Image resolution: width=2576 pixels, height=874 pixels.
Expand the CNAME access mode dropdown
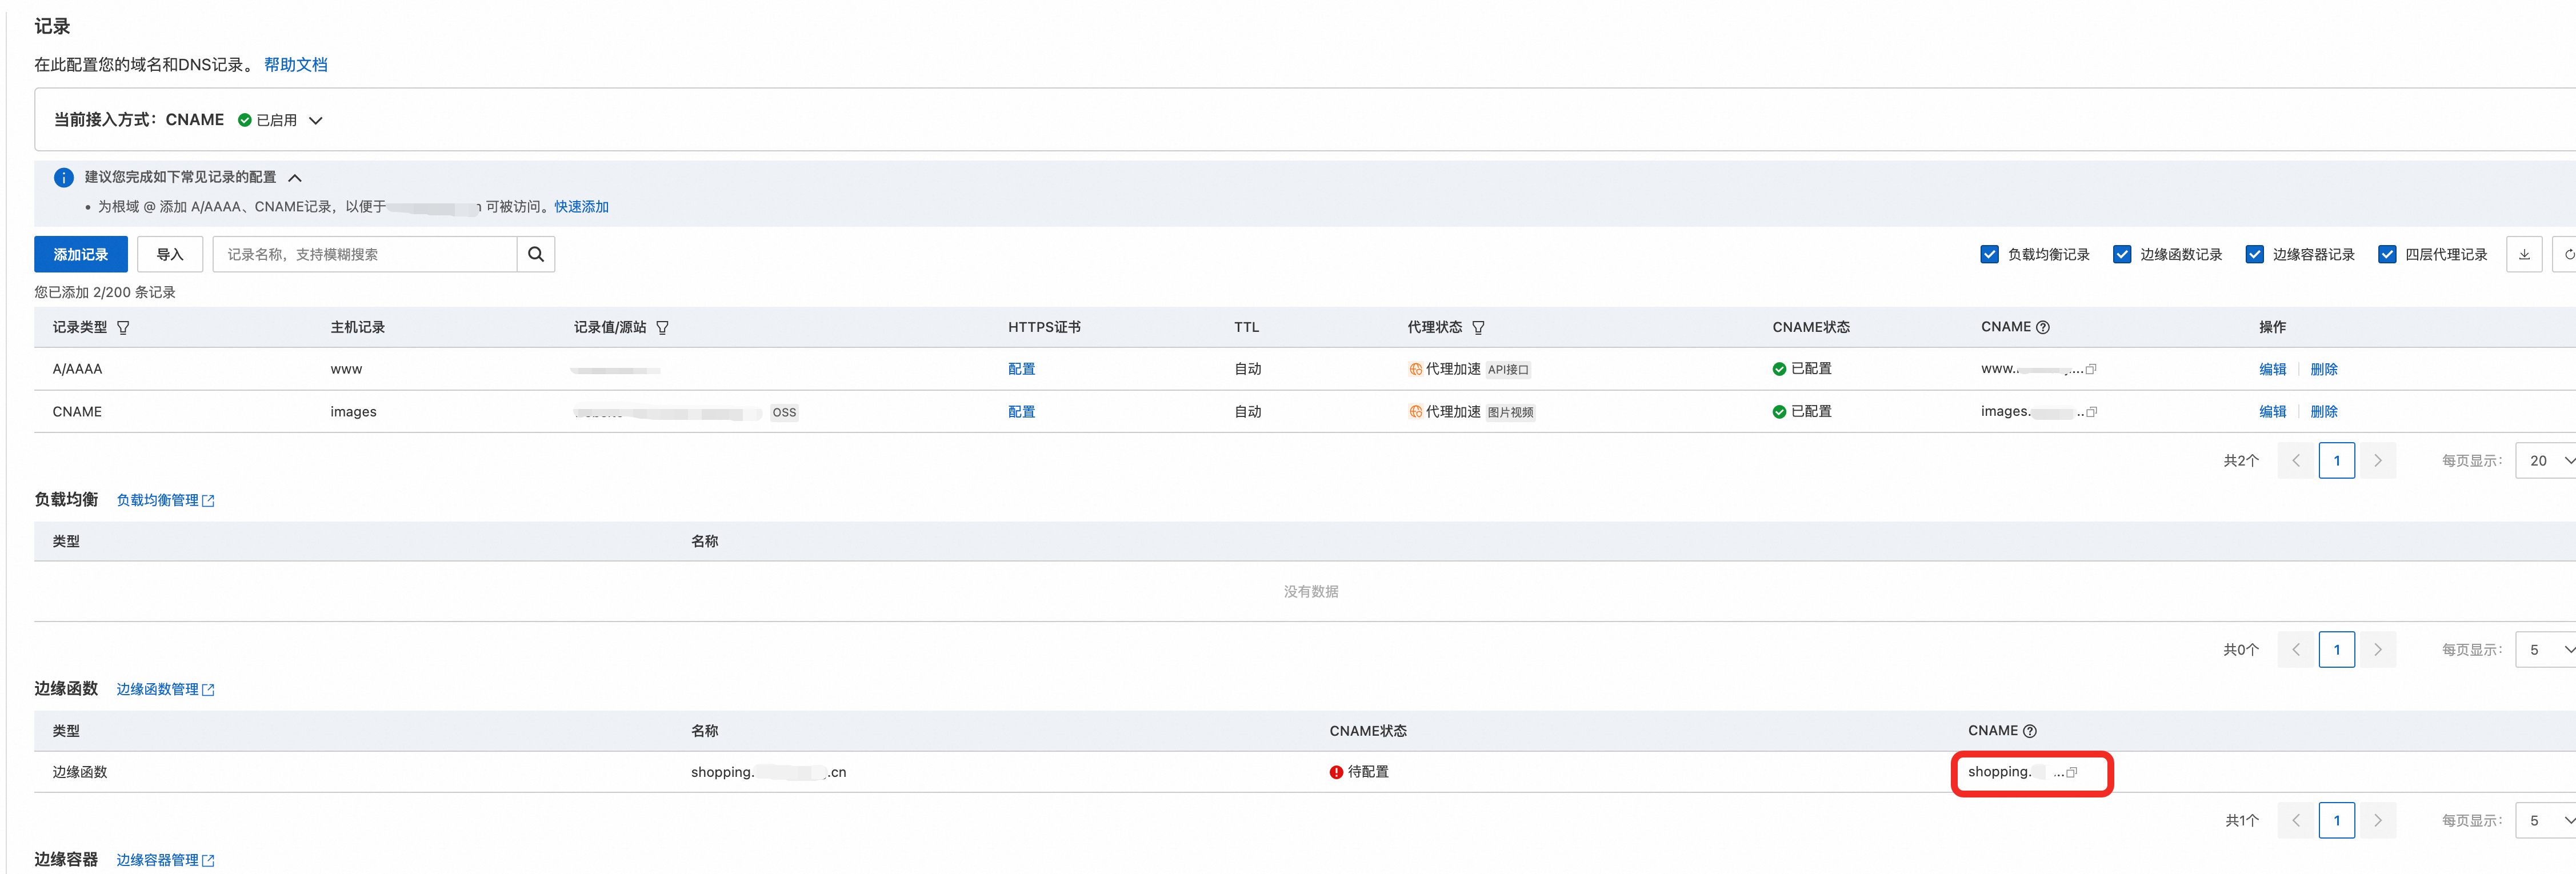316,120
